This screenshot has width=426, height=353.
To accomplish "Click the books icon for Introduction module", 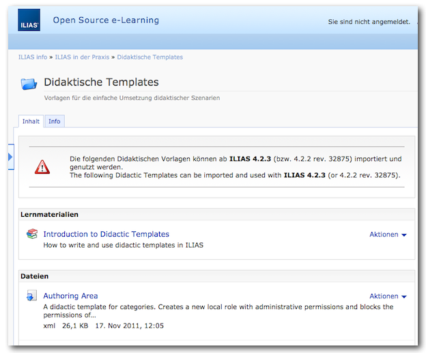I will [32, 234].
